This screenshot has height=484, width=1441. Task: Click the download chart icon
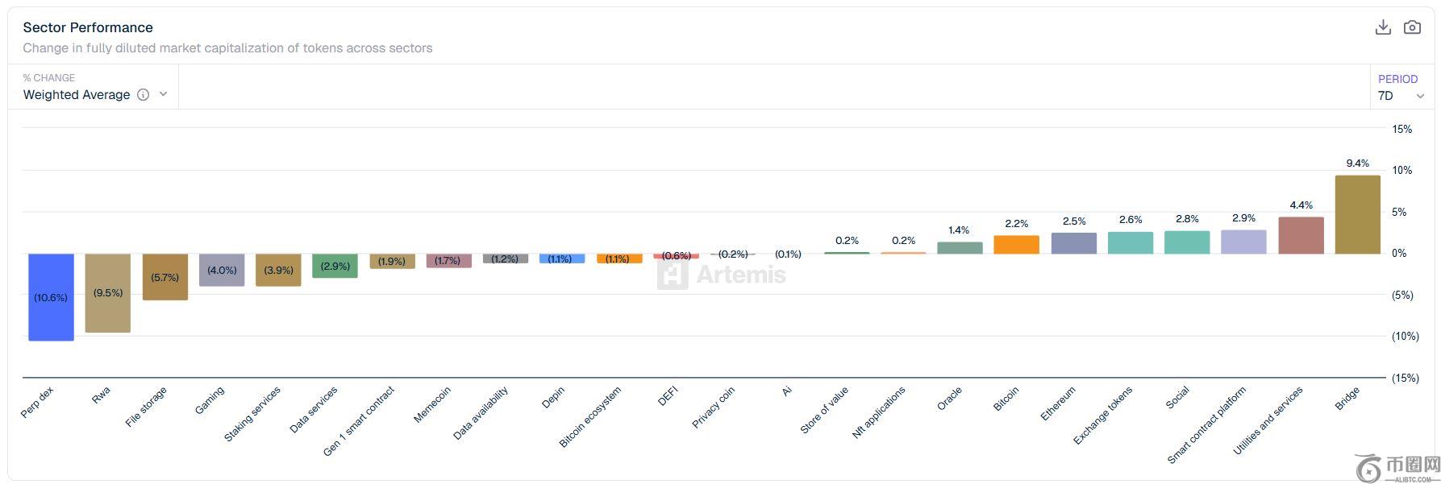pos(1383,27)
